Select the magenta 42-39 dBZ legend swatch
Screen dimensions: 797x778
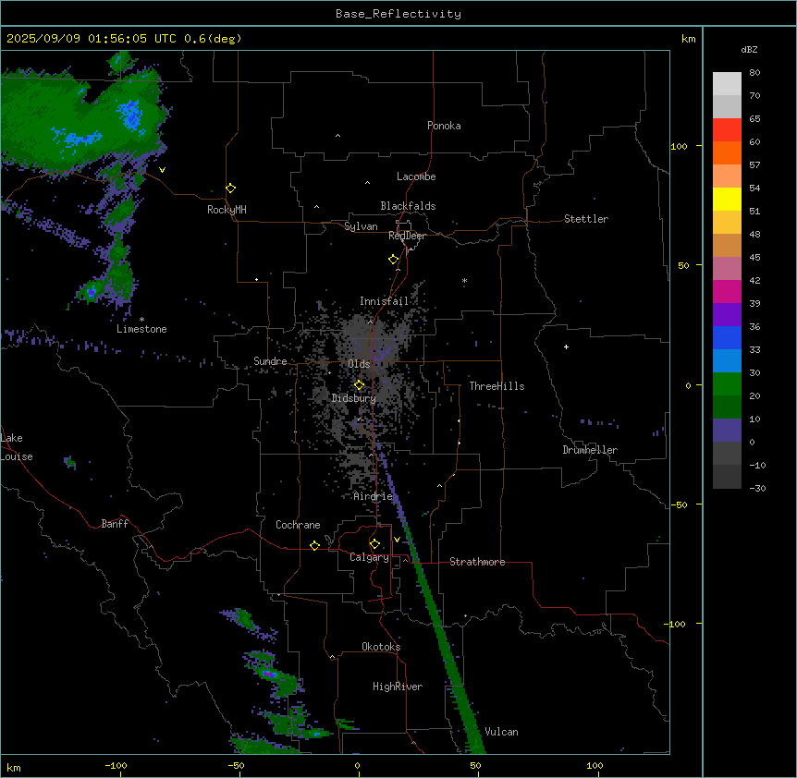click(x=727, y=291)
